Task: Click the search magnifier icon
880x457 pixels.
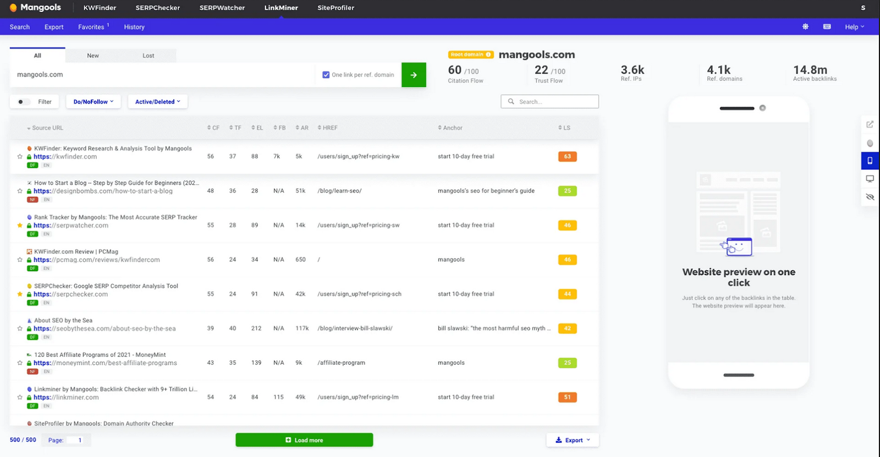Action: coord(511,102)
